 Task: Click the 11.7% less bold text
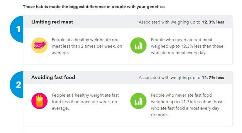[213, 78]
